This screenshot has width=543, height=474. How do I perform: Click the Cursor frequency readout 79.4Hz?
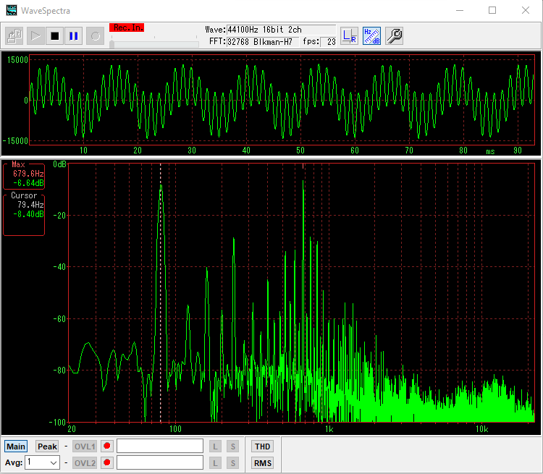tap(30, 205)
